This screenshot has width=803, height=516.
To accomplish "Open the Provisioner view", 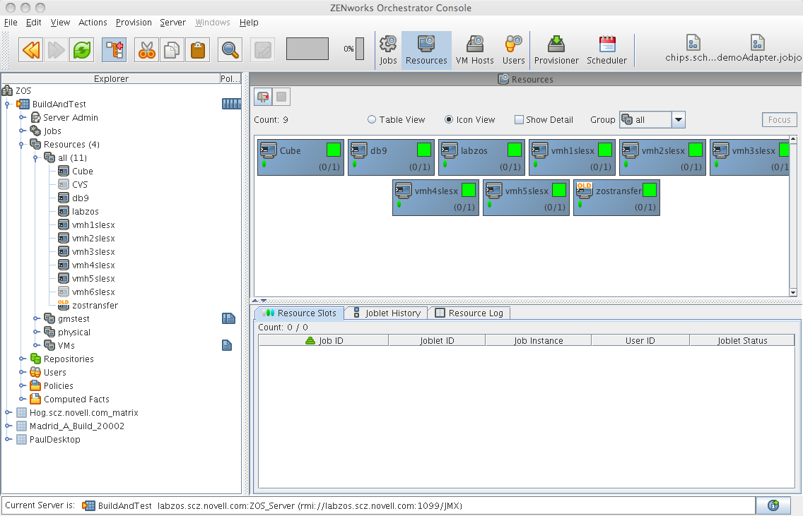I will [x=556, y=50].
